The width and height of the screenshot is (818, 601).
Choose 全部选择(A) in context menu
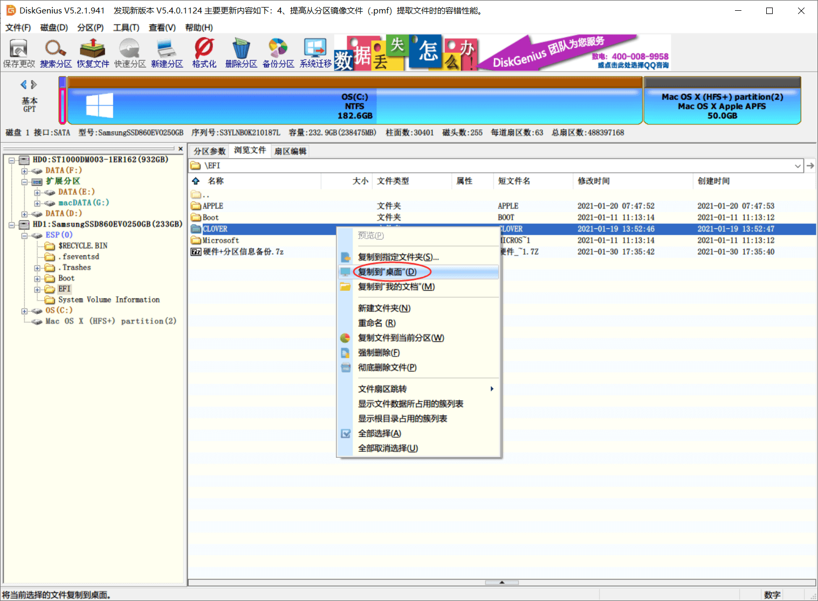coord(418,434)
